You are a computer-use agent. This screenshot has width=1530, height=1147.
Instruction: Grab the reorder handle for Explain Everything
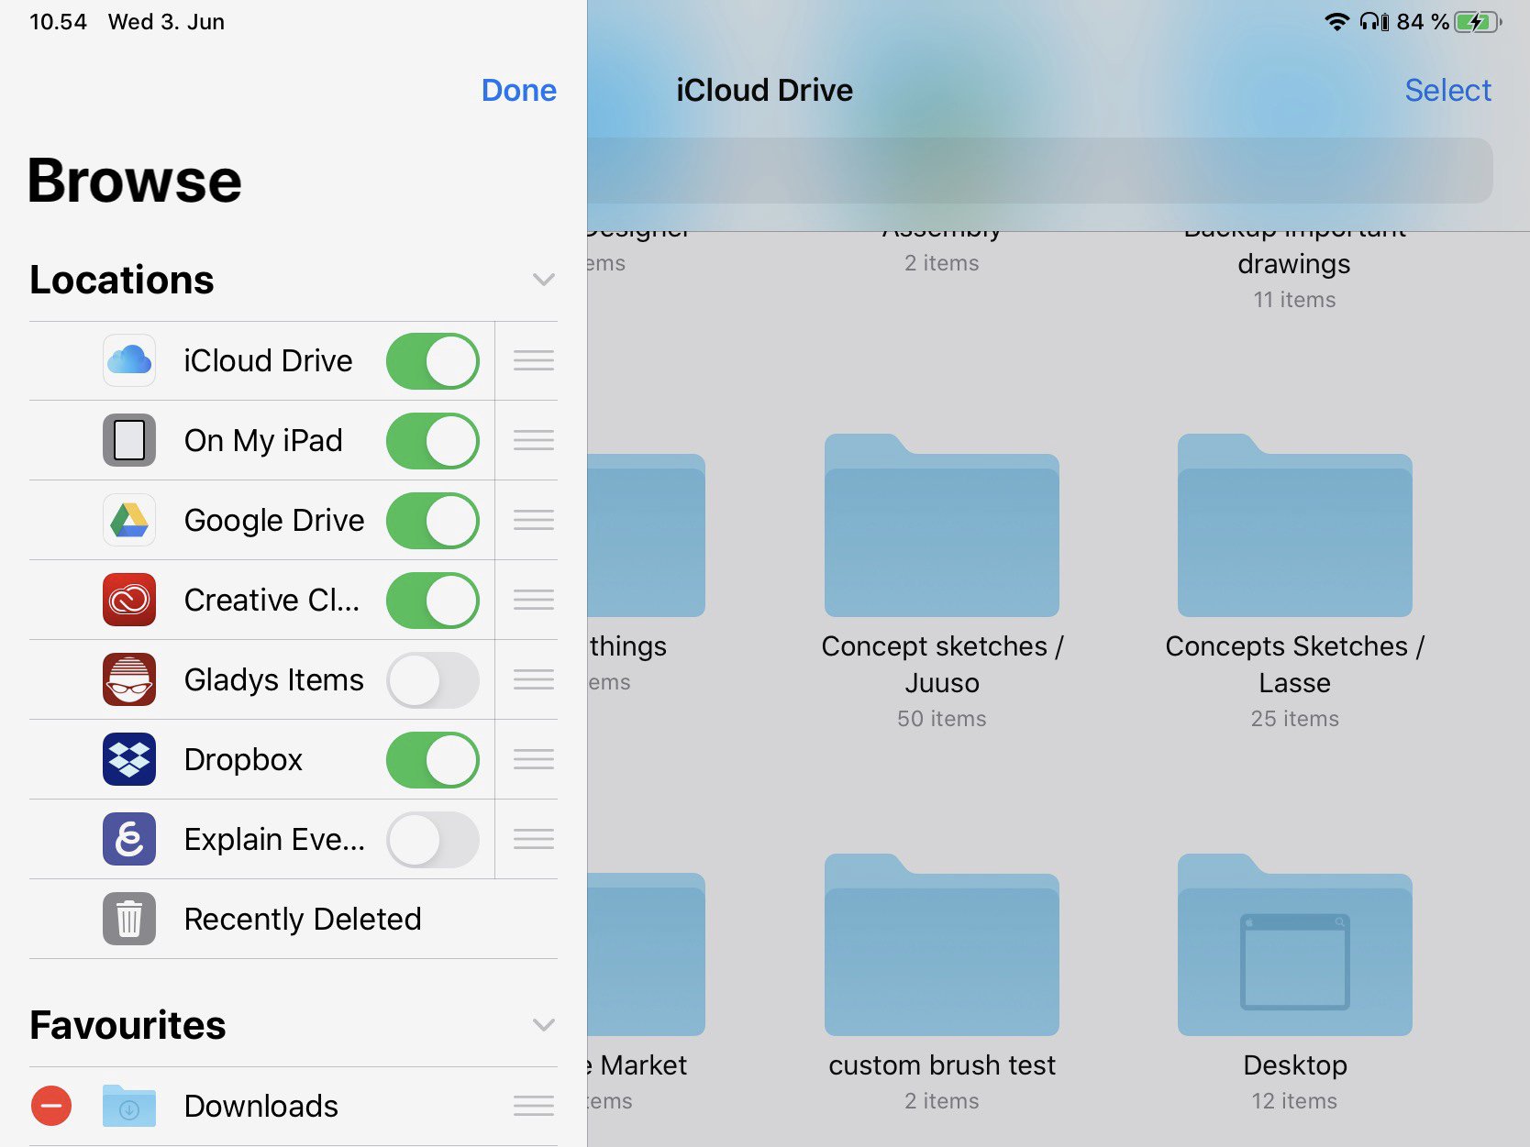(534, 839)
